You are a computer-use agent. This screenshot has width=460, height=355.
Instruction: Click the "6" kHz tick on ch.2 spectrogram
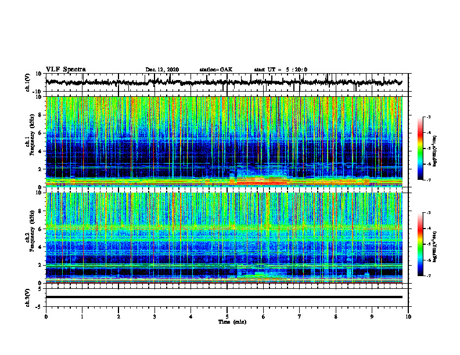41,229
